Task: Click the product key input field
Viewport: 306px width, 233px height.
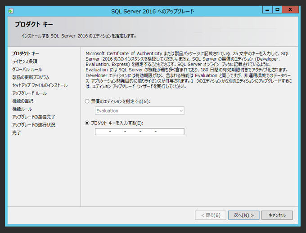Action: (x=139, y=132)
